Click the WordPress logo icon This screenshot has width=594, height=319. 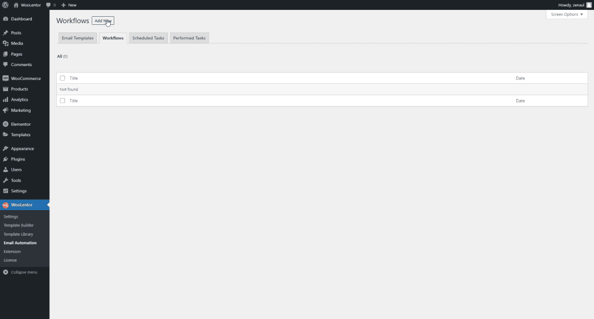click(x=5, y=5)
